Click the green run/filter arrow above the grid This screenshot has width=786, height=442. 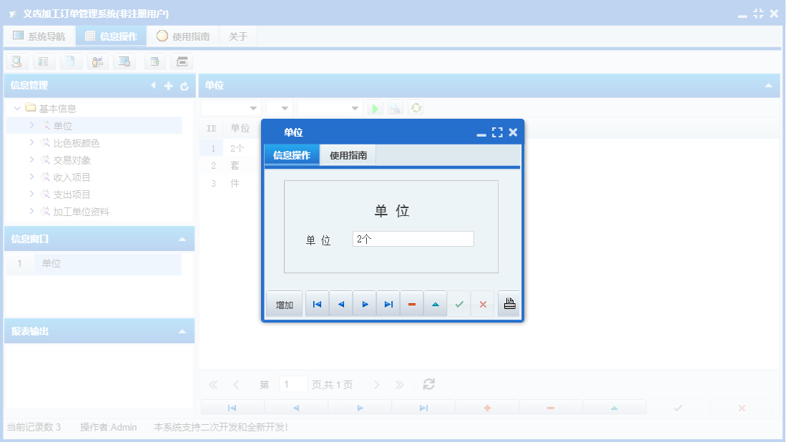tap(375, 108)
